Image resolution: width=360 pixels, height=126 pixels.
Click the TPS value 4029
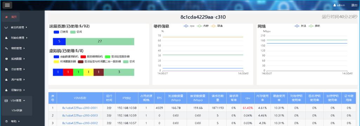coord(159,108)
